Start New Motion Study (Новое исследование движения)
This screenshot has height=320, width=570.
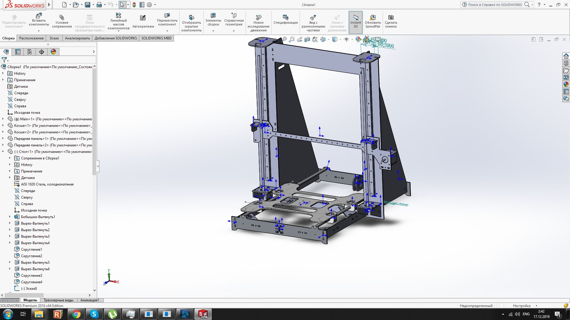(259, 23)
